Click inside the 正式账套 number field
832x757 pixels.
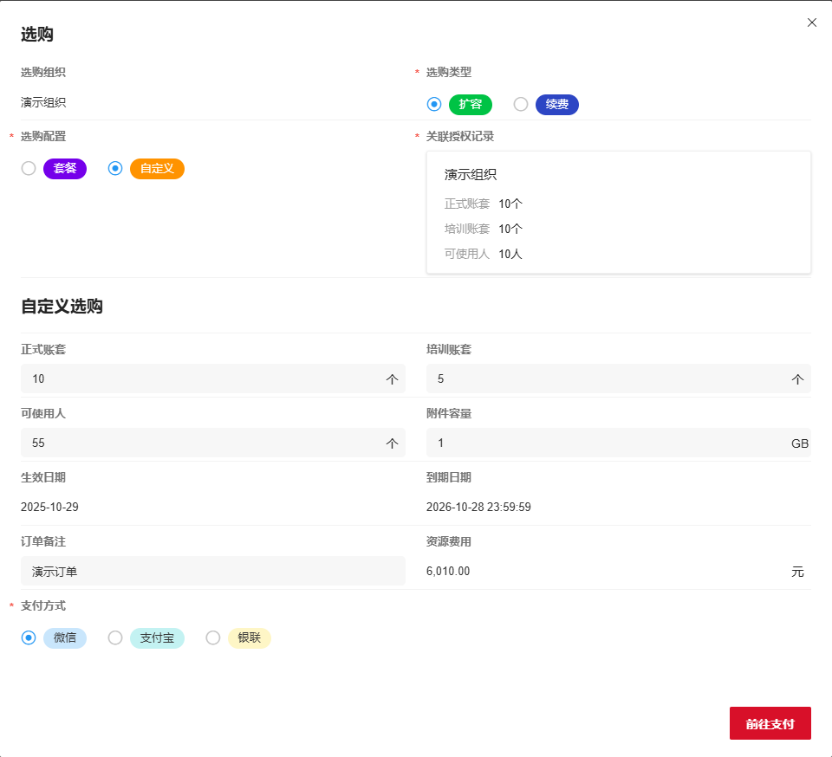pos(173,378)
